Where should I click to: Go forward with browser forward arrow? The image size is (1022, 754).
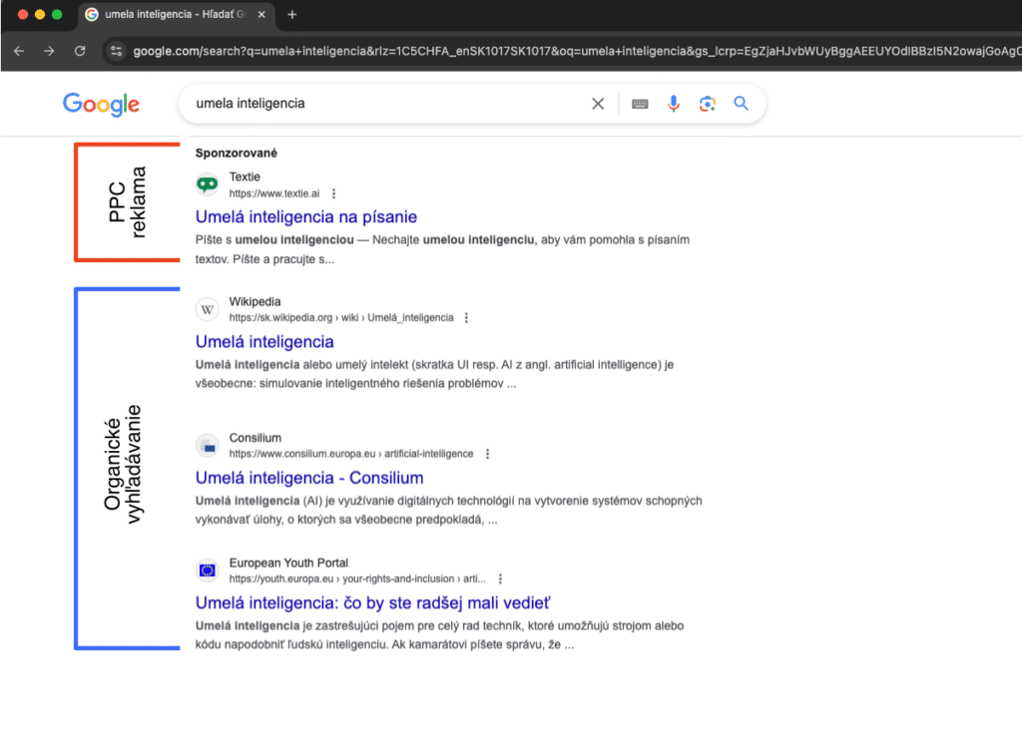49,51
